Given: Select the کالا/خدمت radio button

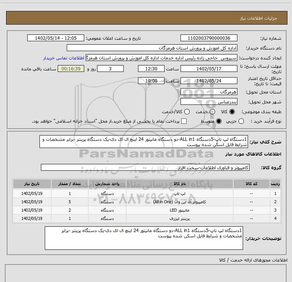Looking at the screenshot, I should pos(187,112).
